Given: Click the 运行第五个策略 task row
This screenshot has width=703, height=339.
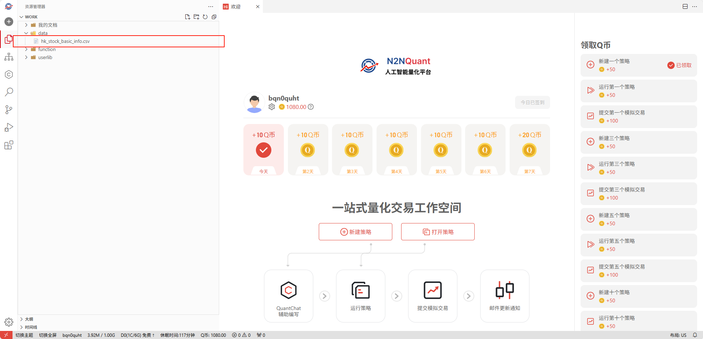Looking at the screenshot, I should tap(639, 245).
